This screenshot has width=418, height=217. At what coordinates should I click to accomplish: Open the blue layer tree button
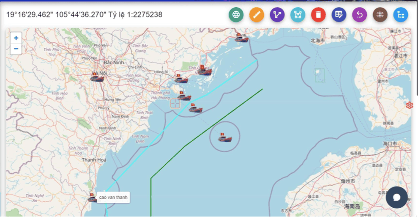tap(401, 14)
